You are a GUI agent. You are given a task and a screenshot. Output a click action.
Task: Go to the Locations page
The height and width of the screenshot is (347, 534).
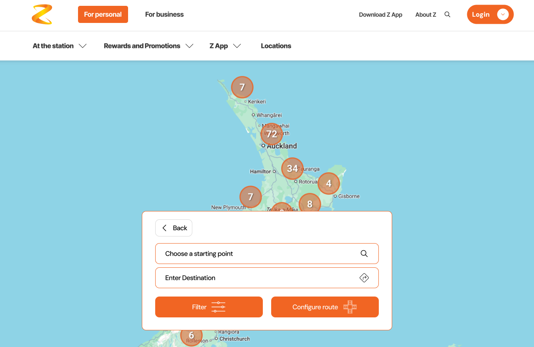pyautogui.click(x=276, y=46)
